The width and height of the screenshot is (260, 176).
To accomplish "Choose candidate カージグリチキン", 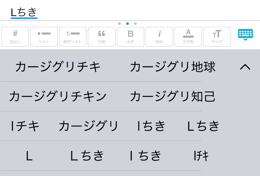I will 58,96.
